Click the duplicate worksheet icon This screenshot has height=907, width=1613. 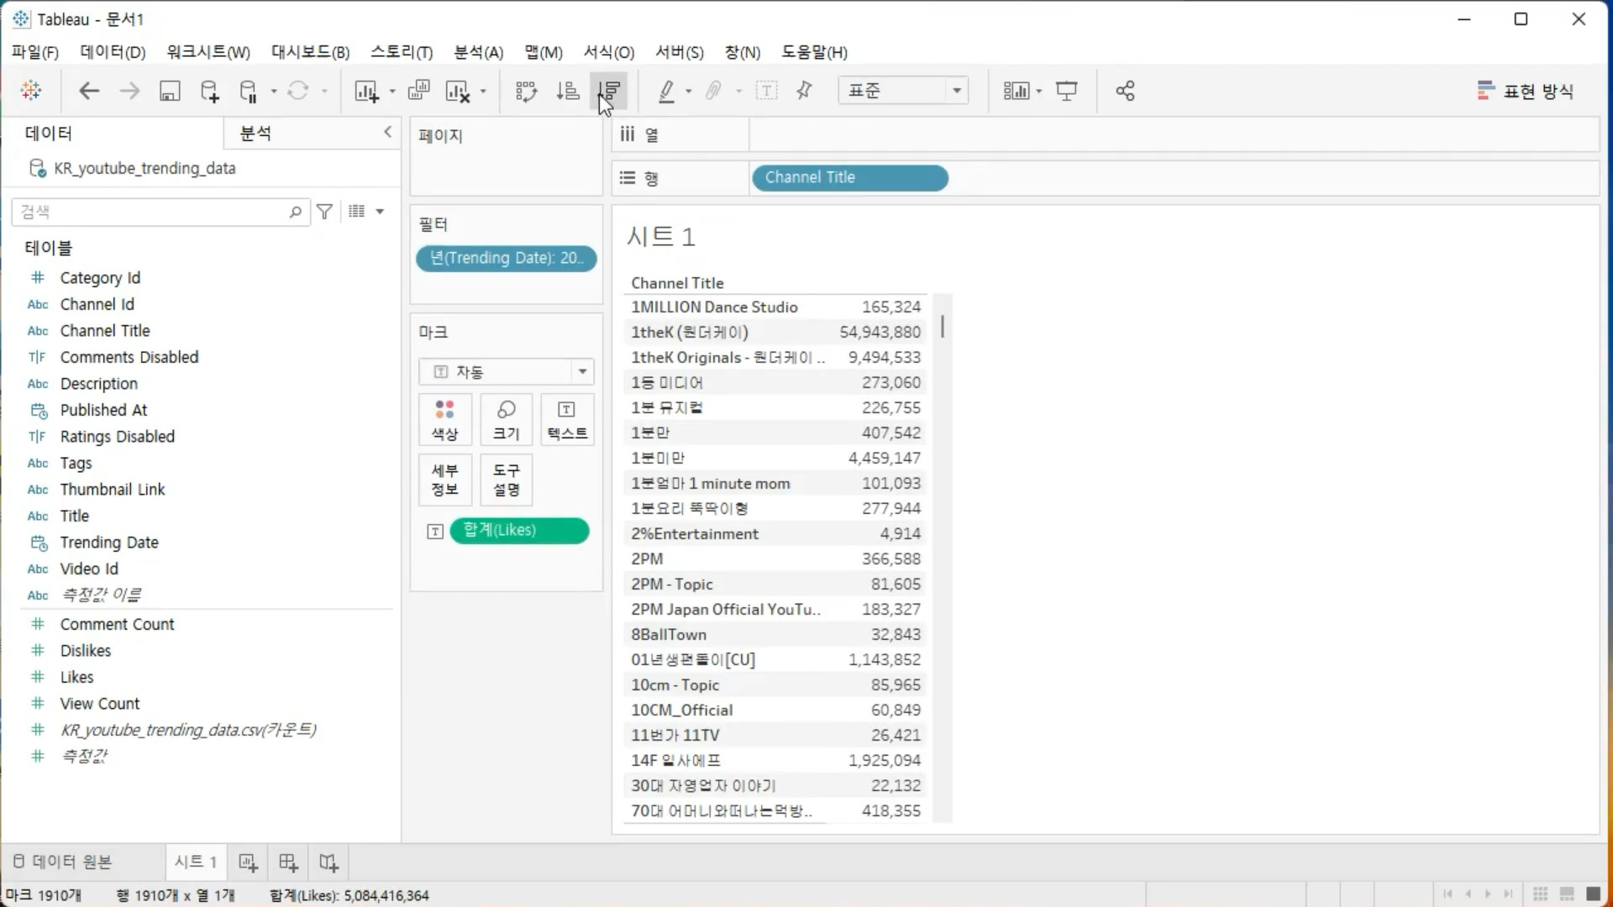click(x=418, y=91)
